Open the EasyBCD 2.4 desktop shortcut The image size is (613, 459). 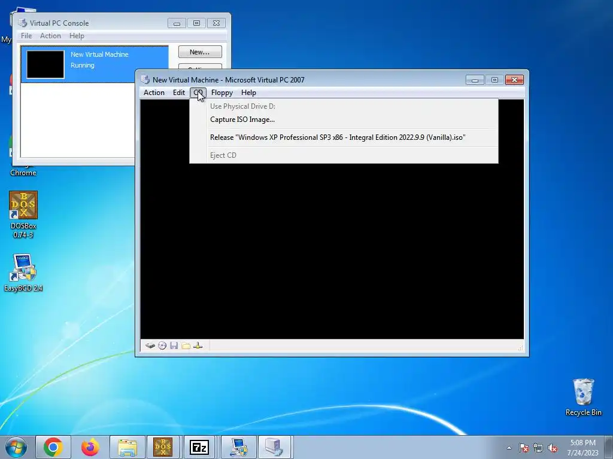(23, 273)
